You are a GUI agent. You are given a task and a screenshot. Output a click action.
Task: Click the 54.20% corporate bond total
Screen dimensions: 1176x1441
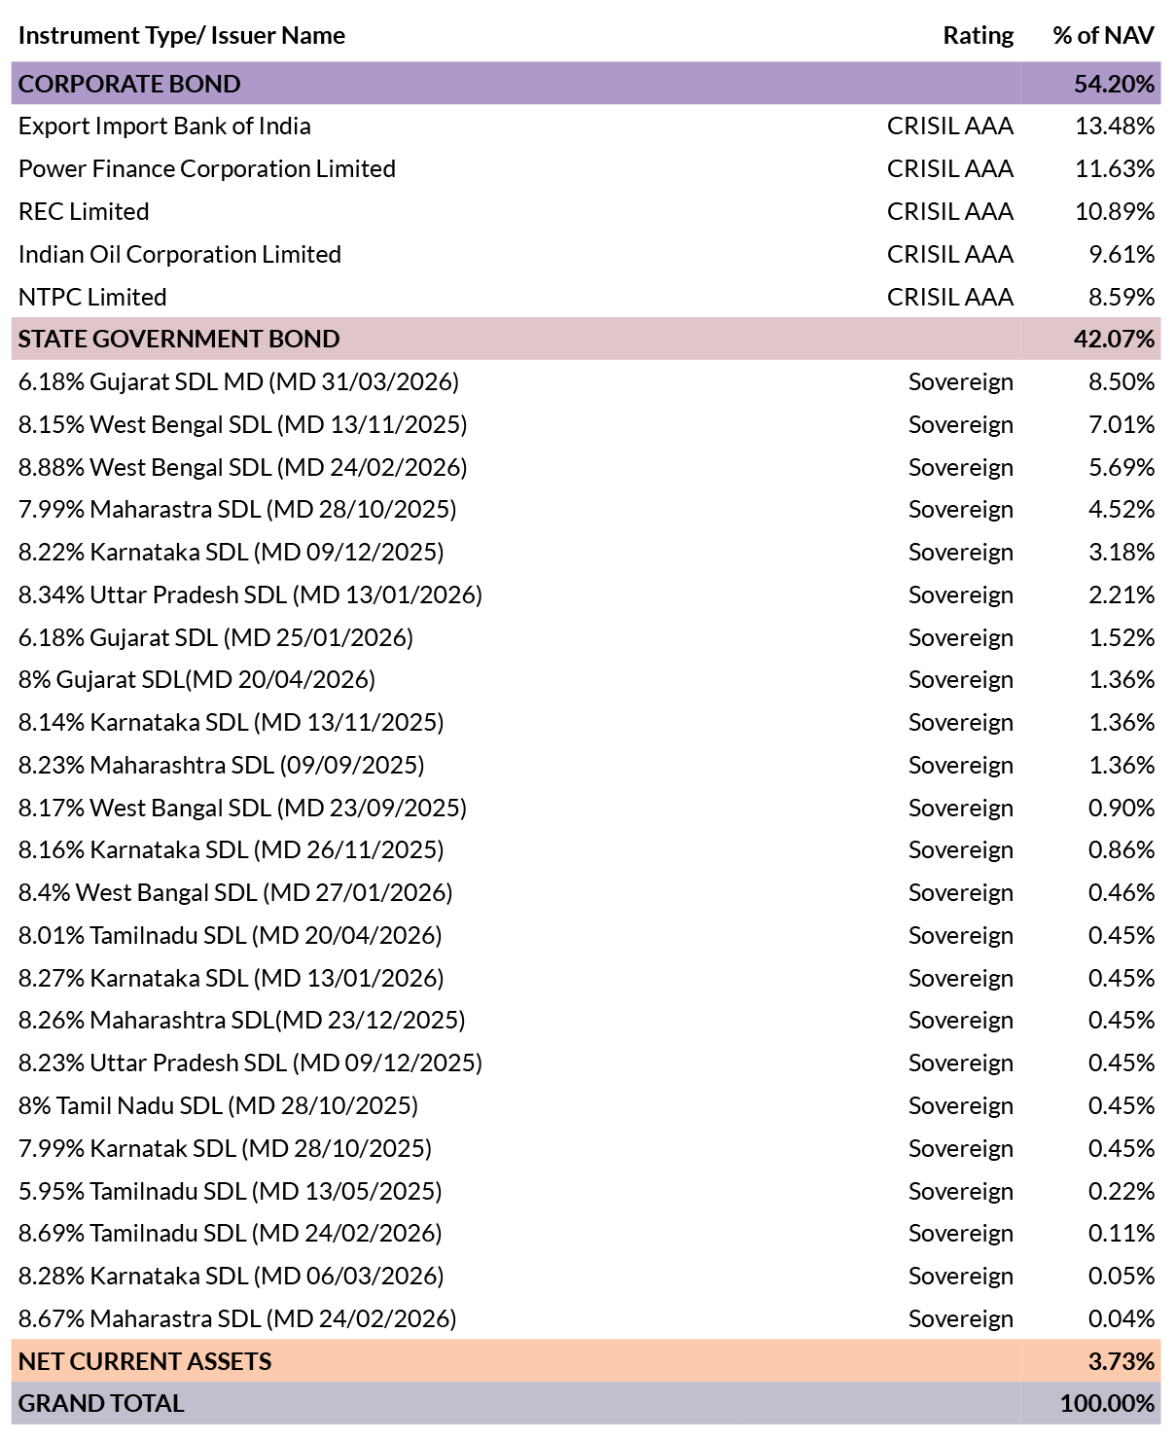(1114, 84)
